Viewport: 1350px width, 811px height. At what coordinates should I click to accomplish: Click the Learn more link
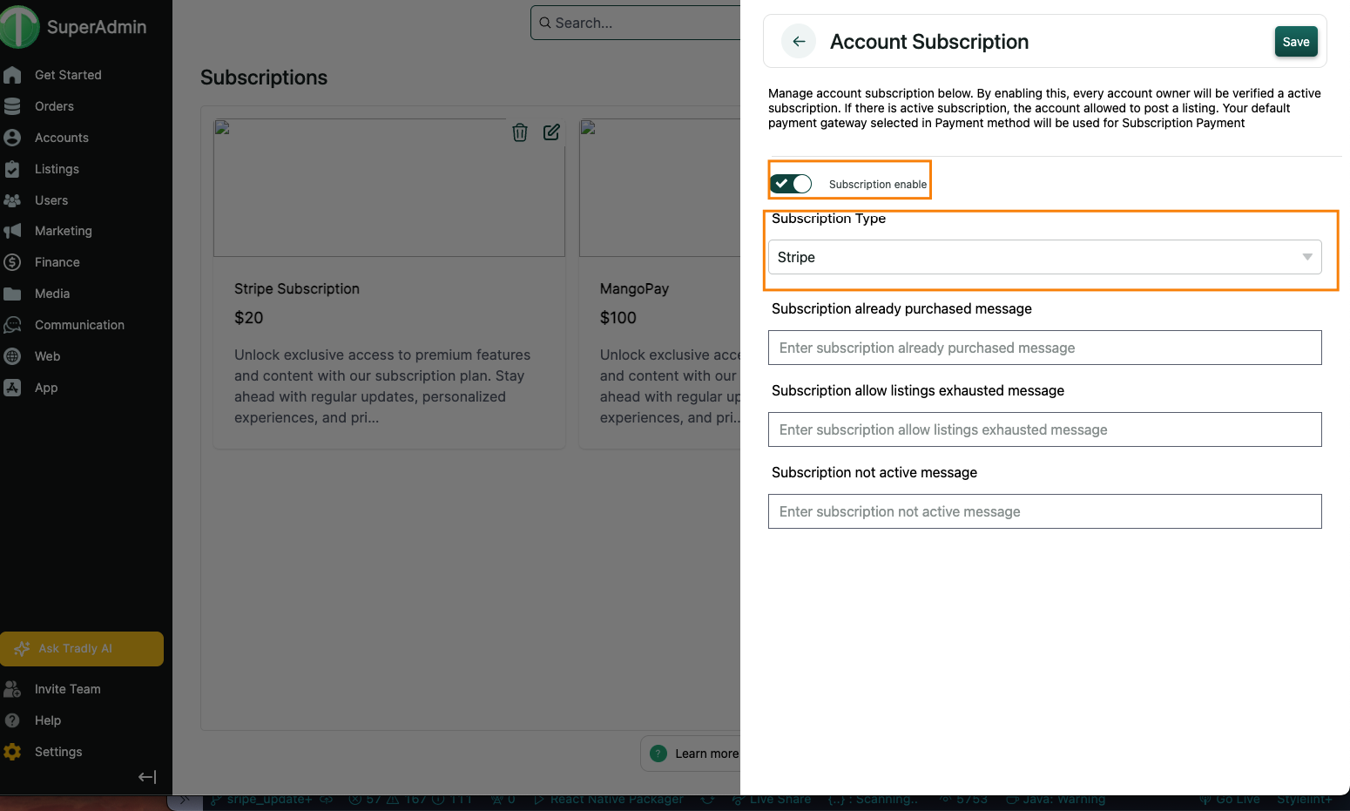click(705, 754)
